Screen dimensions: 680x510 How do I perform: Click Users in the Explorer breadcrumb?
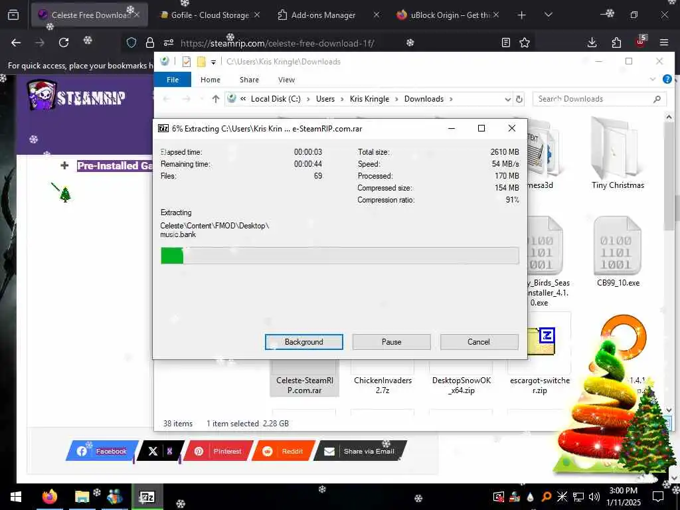tap(325, 99)
